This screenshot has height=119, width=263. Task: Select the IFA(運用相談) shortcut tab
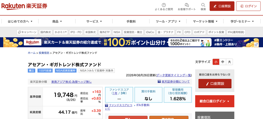236,32
